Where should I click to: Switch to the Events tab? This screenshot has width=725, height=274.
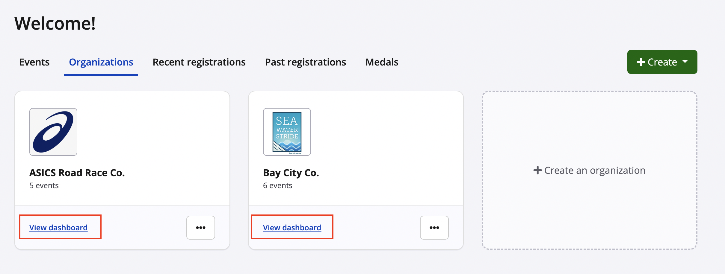coord(34,62)
